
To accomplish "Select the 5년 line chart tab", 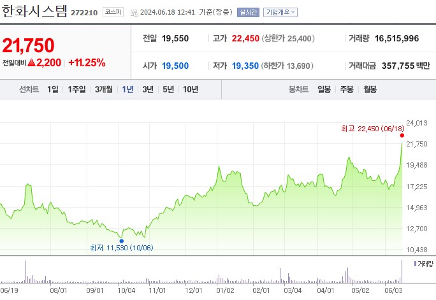I will point(168,89).
